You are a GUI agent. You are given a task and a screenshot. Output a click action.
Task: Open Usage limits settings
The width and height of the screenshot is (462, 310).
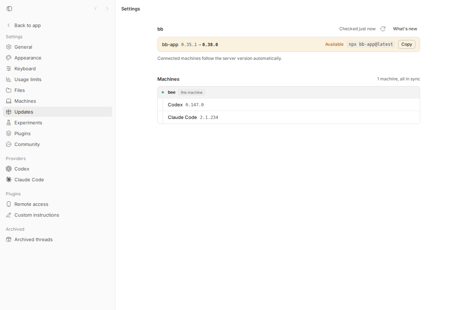point(57,79)
